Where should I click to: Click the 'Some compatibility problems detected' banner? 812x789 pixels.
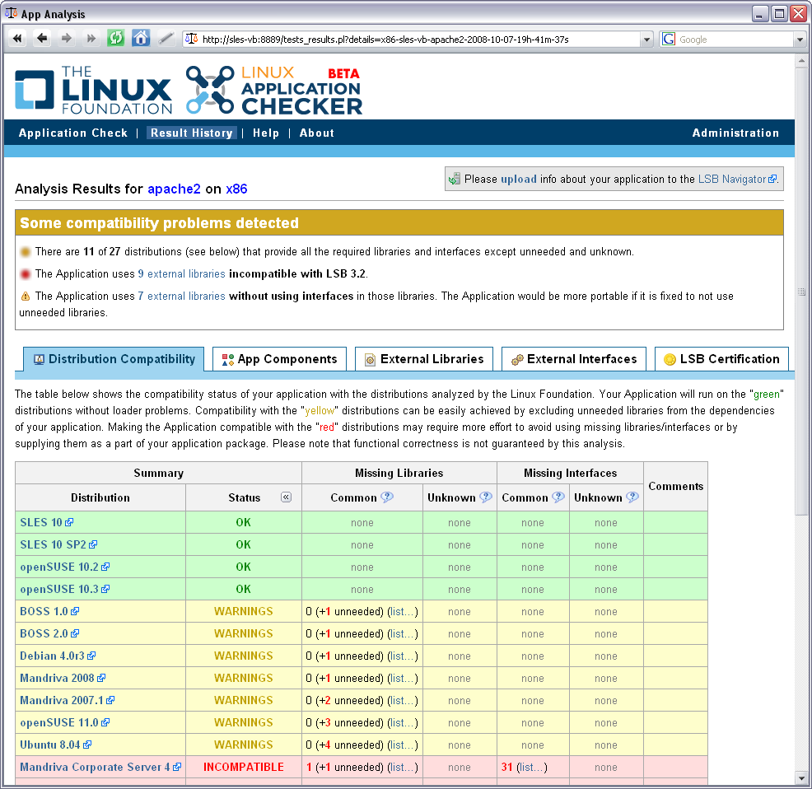(399, 222)
